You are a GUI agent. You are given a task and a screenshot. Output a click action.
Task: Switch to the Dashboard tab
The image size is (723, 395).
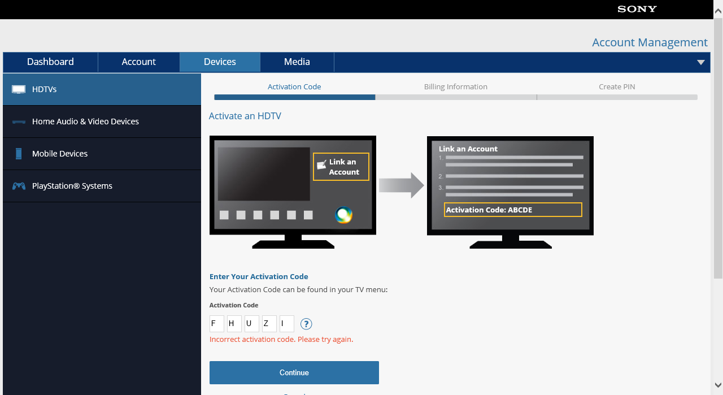click(50, 62)
